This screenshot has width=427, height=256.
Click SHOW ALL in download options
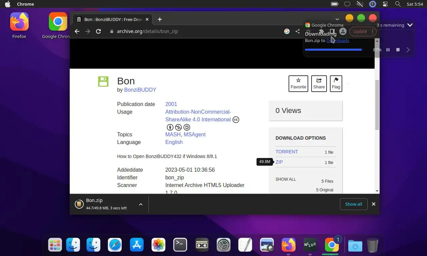click(286, 179)
